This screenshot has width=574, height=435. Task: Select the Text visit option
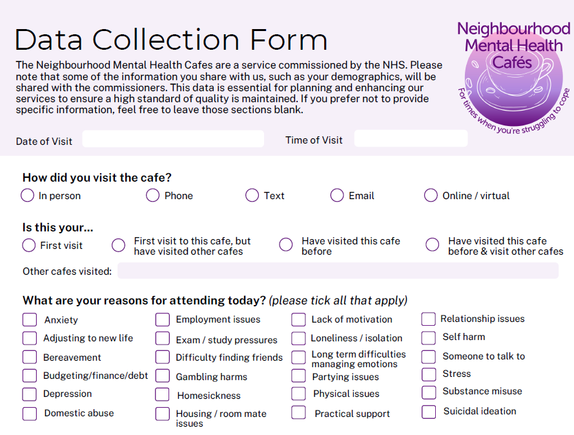(252, 195)
